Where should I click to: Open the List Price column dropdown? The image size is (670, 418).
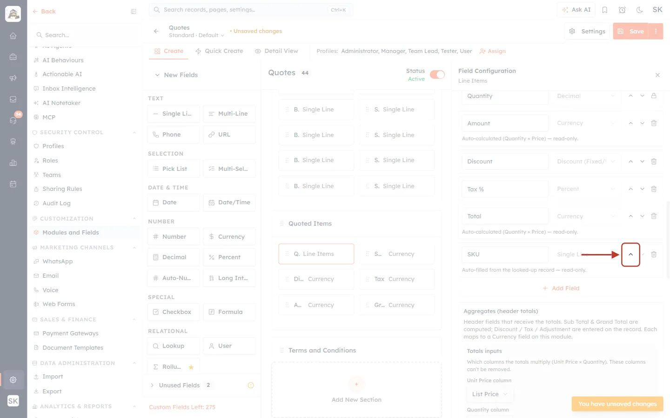489,394
